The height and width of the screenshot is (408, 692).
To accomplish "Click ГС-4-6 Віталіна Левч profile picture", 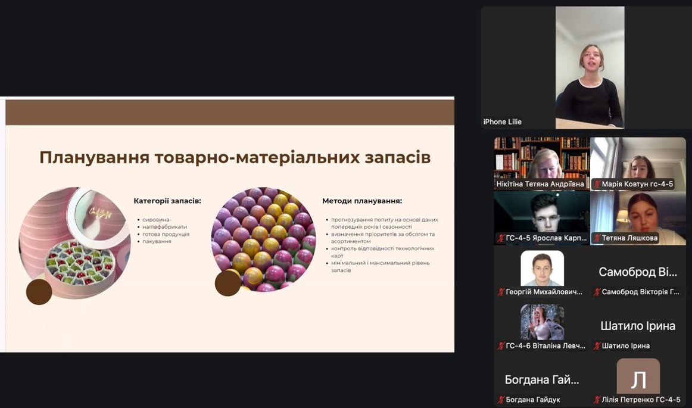I will point(542,322).
